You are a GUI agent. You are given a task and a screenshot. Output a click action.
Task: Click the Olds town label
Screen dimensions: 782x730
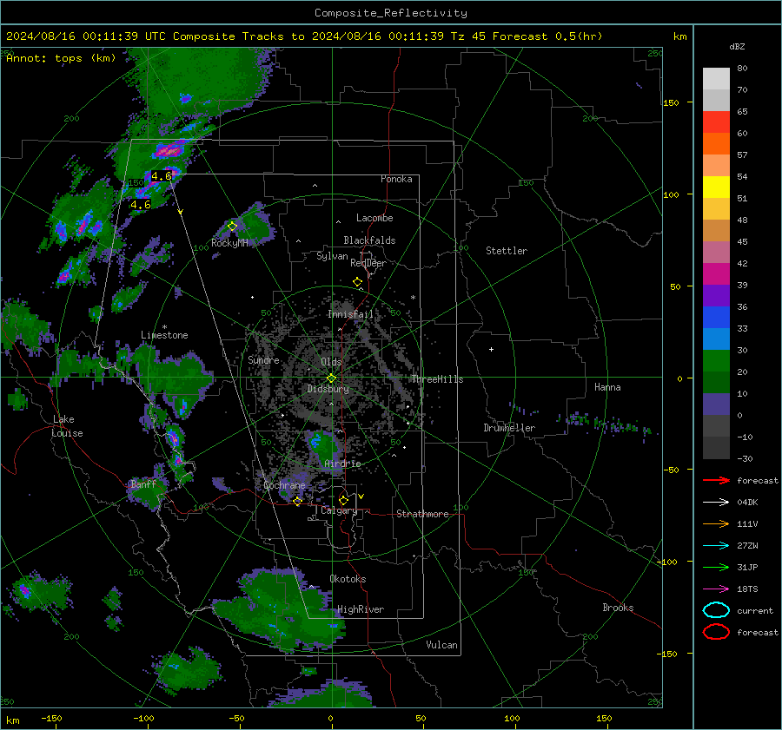coord(331,362)
